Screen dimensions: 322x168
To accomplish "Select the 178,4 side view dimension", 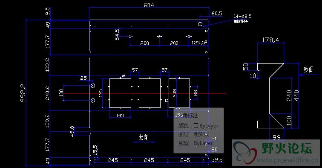I will point(270,40).
